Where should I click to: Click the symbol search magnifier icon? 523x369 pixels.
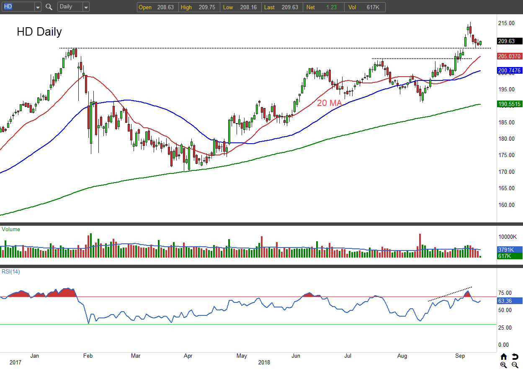pos(49,7)
